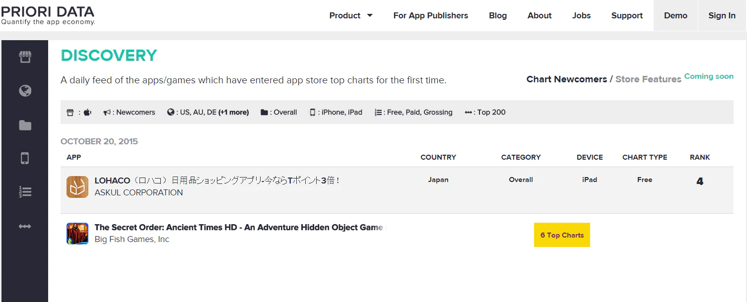The width and height of the screenshot is (747, 302).
Task: Open the folder category icon in sidebar
Action: (25, 125)
